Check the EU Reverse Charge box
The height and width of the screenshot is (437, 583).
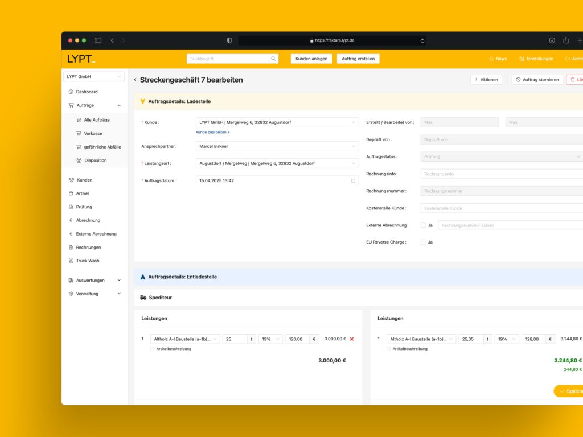pyautogui.click(x=423, y=242)
